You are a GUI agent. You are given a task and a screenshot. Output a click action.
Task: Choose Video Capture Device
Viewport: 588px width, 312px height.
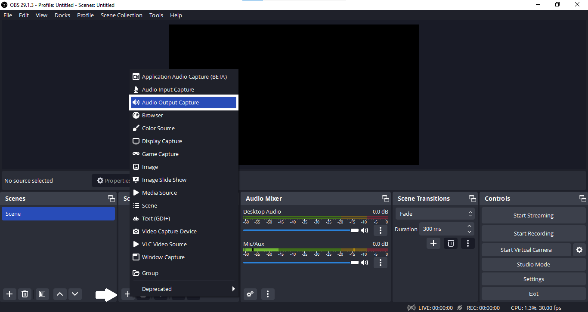pyautogui.click(x=184, y=231)
